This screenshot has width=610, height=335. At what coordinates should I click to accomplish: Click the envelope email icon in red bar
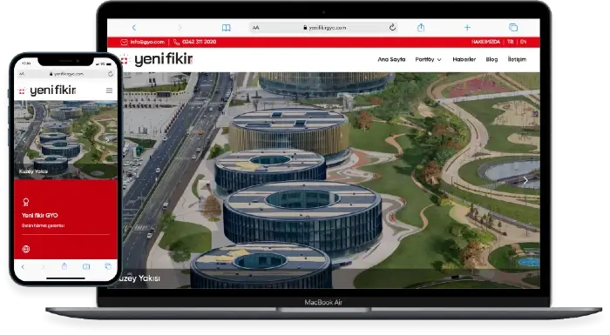(x=124, y=42)
